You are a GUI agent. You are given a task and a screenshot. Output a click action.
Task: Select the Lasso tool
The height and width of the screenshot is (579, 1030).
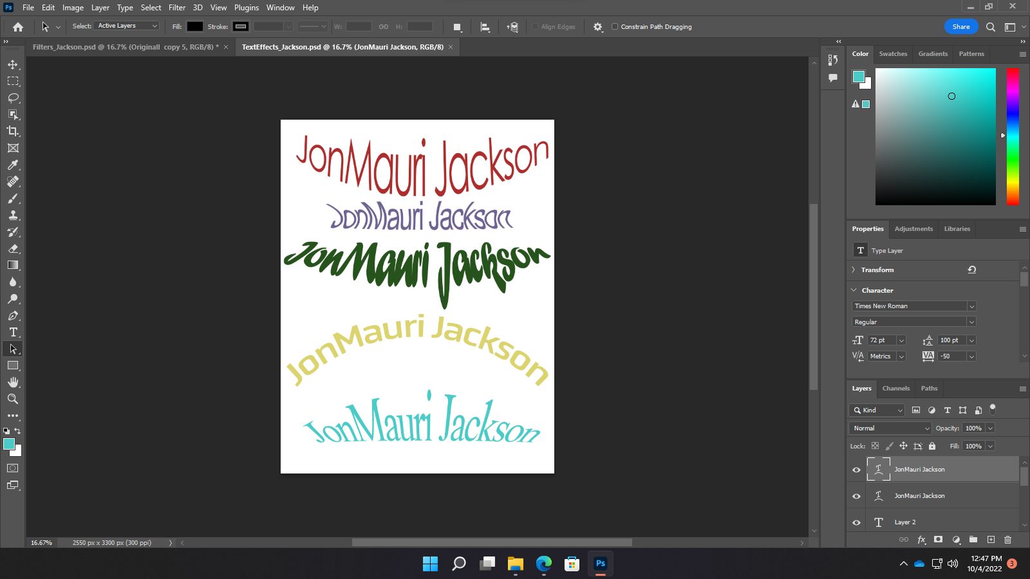(x=13, y=98)
